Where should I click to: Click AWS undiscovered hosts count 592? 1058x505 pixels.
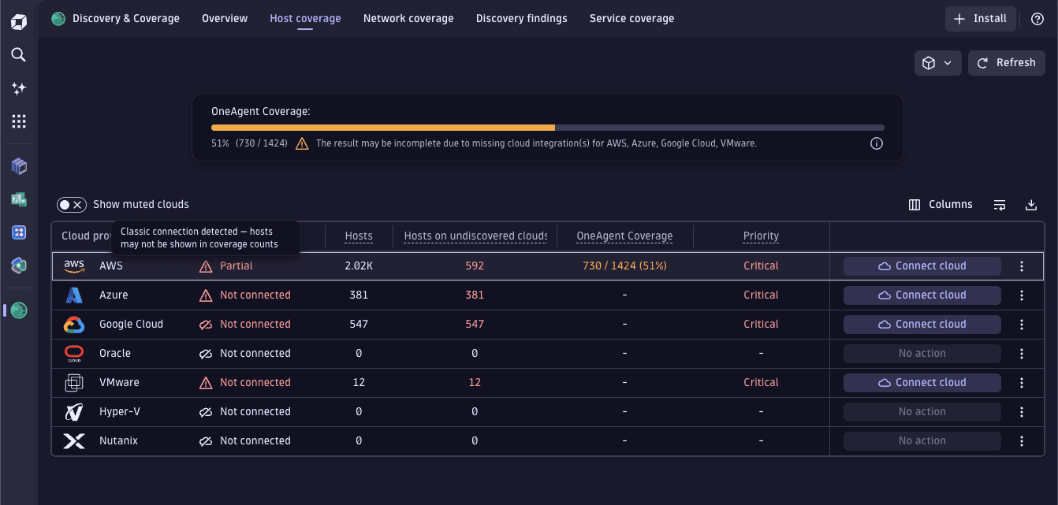pyautogui.click(x=475, y=266)
